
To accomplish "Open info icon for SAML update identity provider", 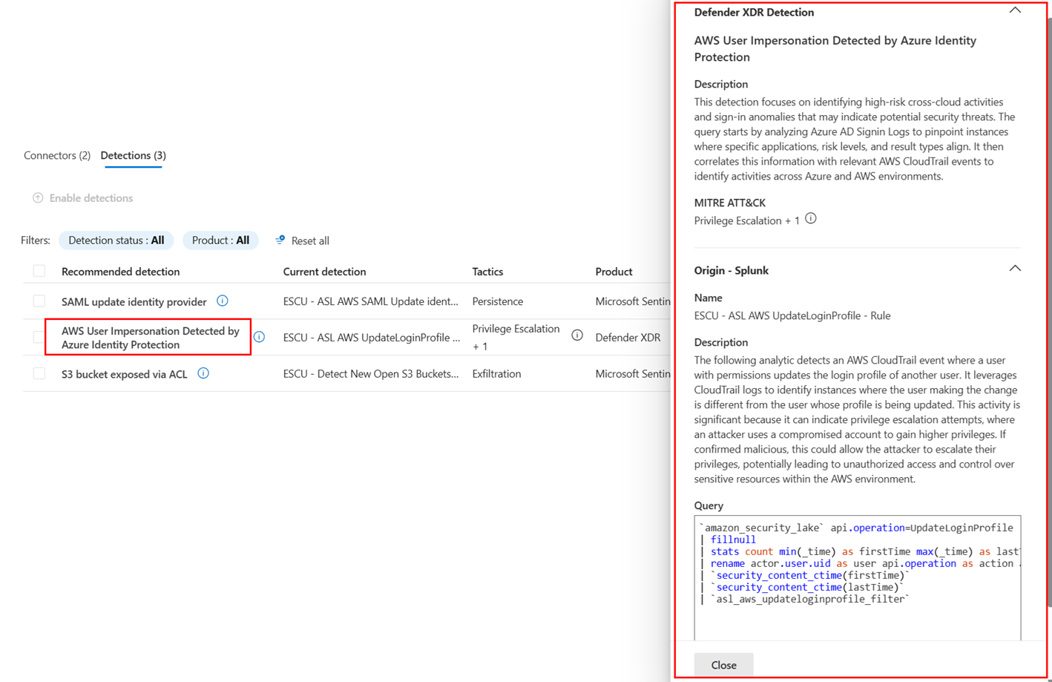I will point(223,301).
